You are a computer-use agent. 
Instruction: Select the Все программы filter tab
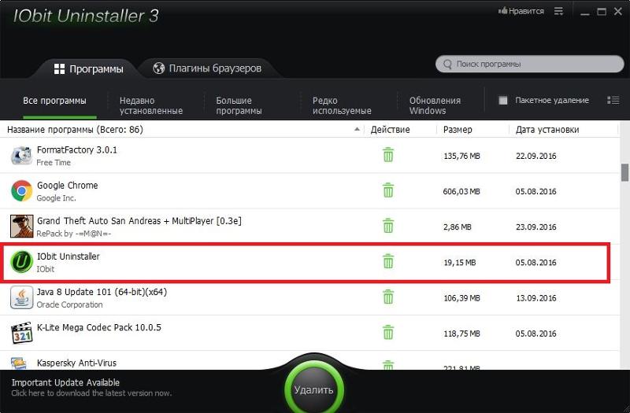coord(54,101)
